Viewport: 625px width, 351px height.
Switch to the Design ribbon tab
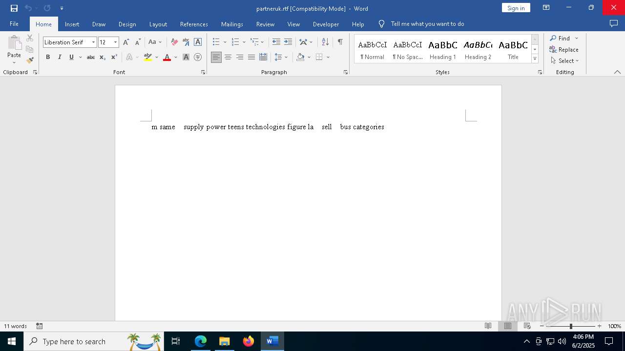(x=127, y=24)
